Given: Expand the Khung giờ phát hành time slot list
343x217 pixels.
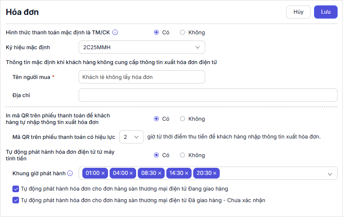Looking at the screenshot, I should tap(330, 174).
